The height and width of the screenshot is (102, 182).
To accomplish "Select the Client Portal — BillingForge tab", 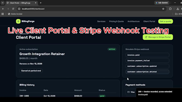I will pyautogui.click(x=21, y=3).
